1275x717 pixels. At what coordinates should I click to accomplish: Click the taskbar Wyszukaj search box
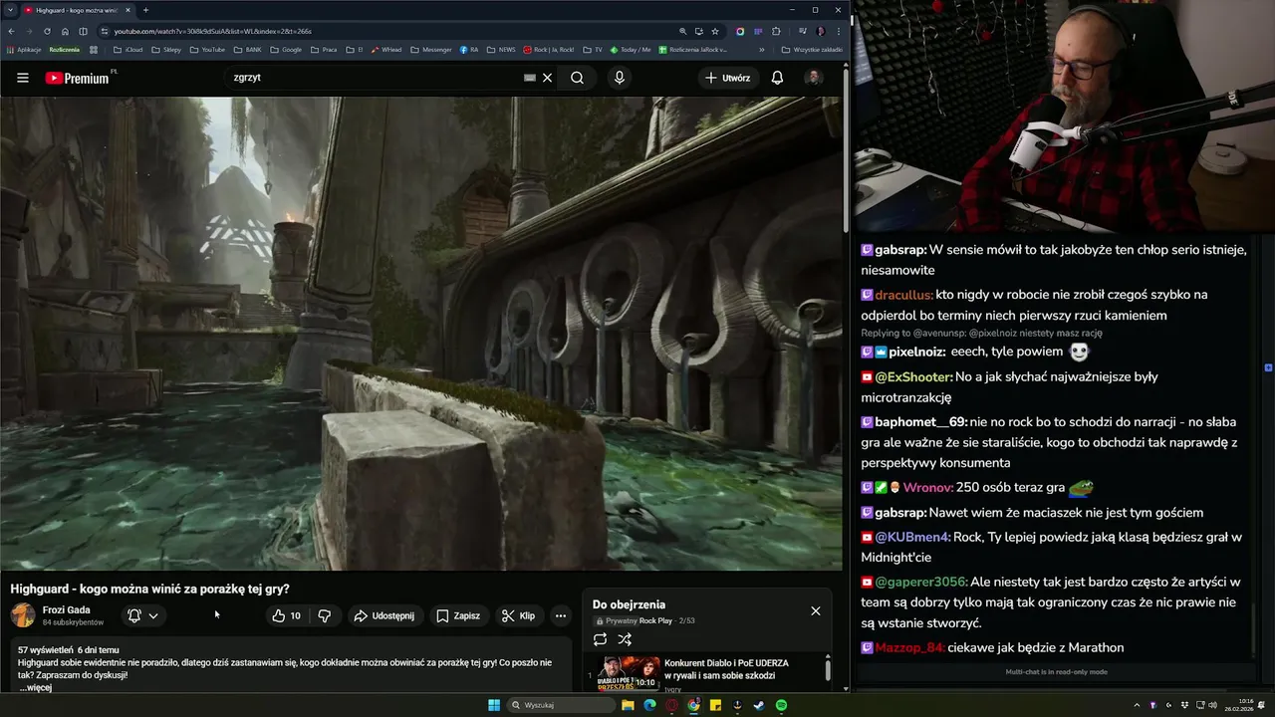561,705
